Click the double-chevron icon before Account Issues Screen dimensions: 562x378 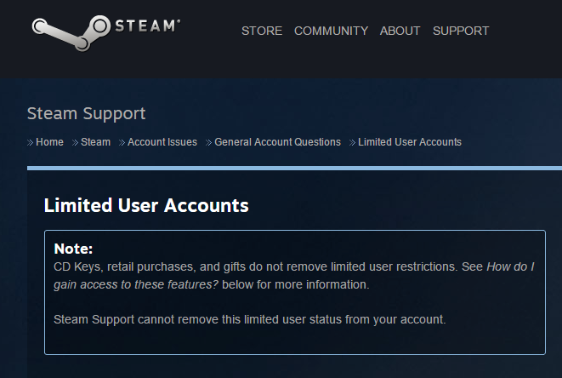(122, 142)
